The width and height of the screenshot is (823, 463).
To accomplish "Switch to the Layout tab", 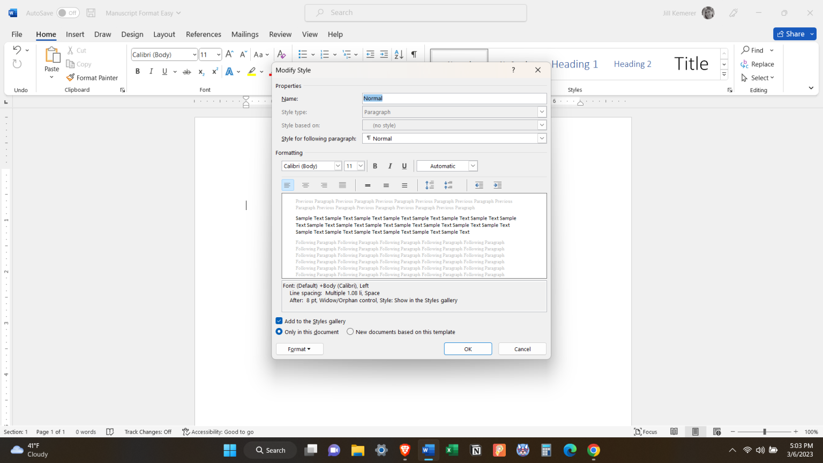I will 164,34.
